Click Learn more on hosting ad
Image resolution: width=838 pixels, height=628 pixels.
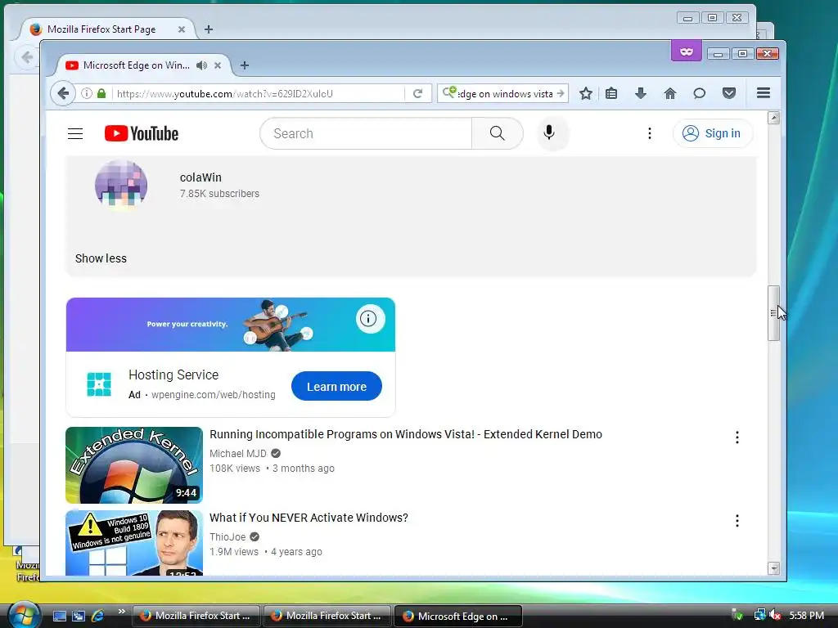[x=336, y=387]
